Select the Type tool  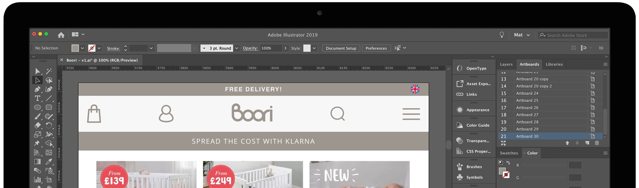point(38,98)
